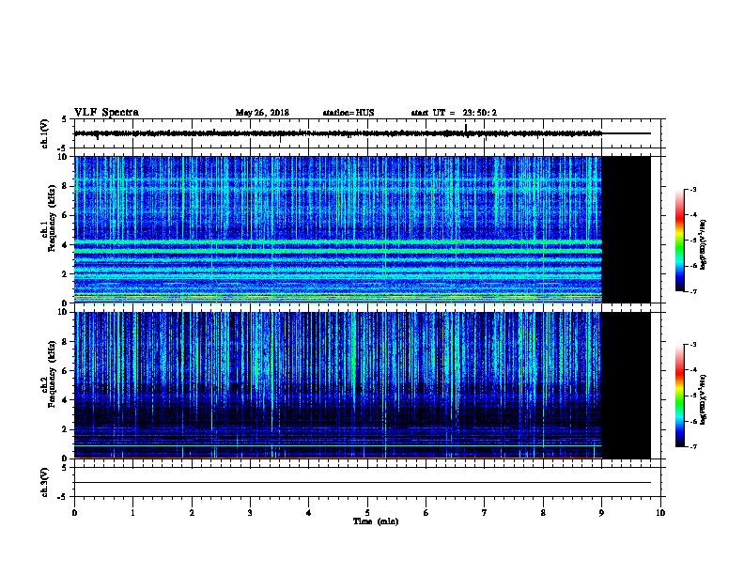Click the ch.1 "Frequency (kHz)" axis label
744x575 pixels.
tap(52, 218)
